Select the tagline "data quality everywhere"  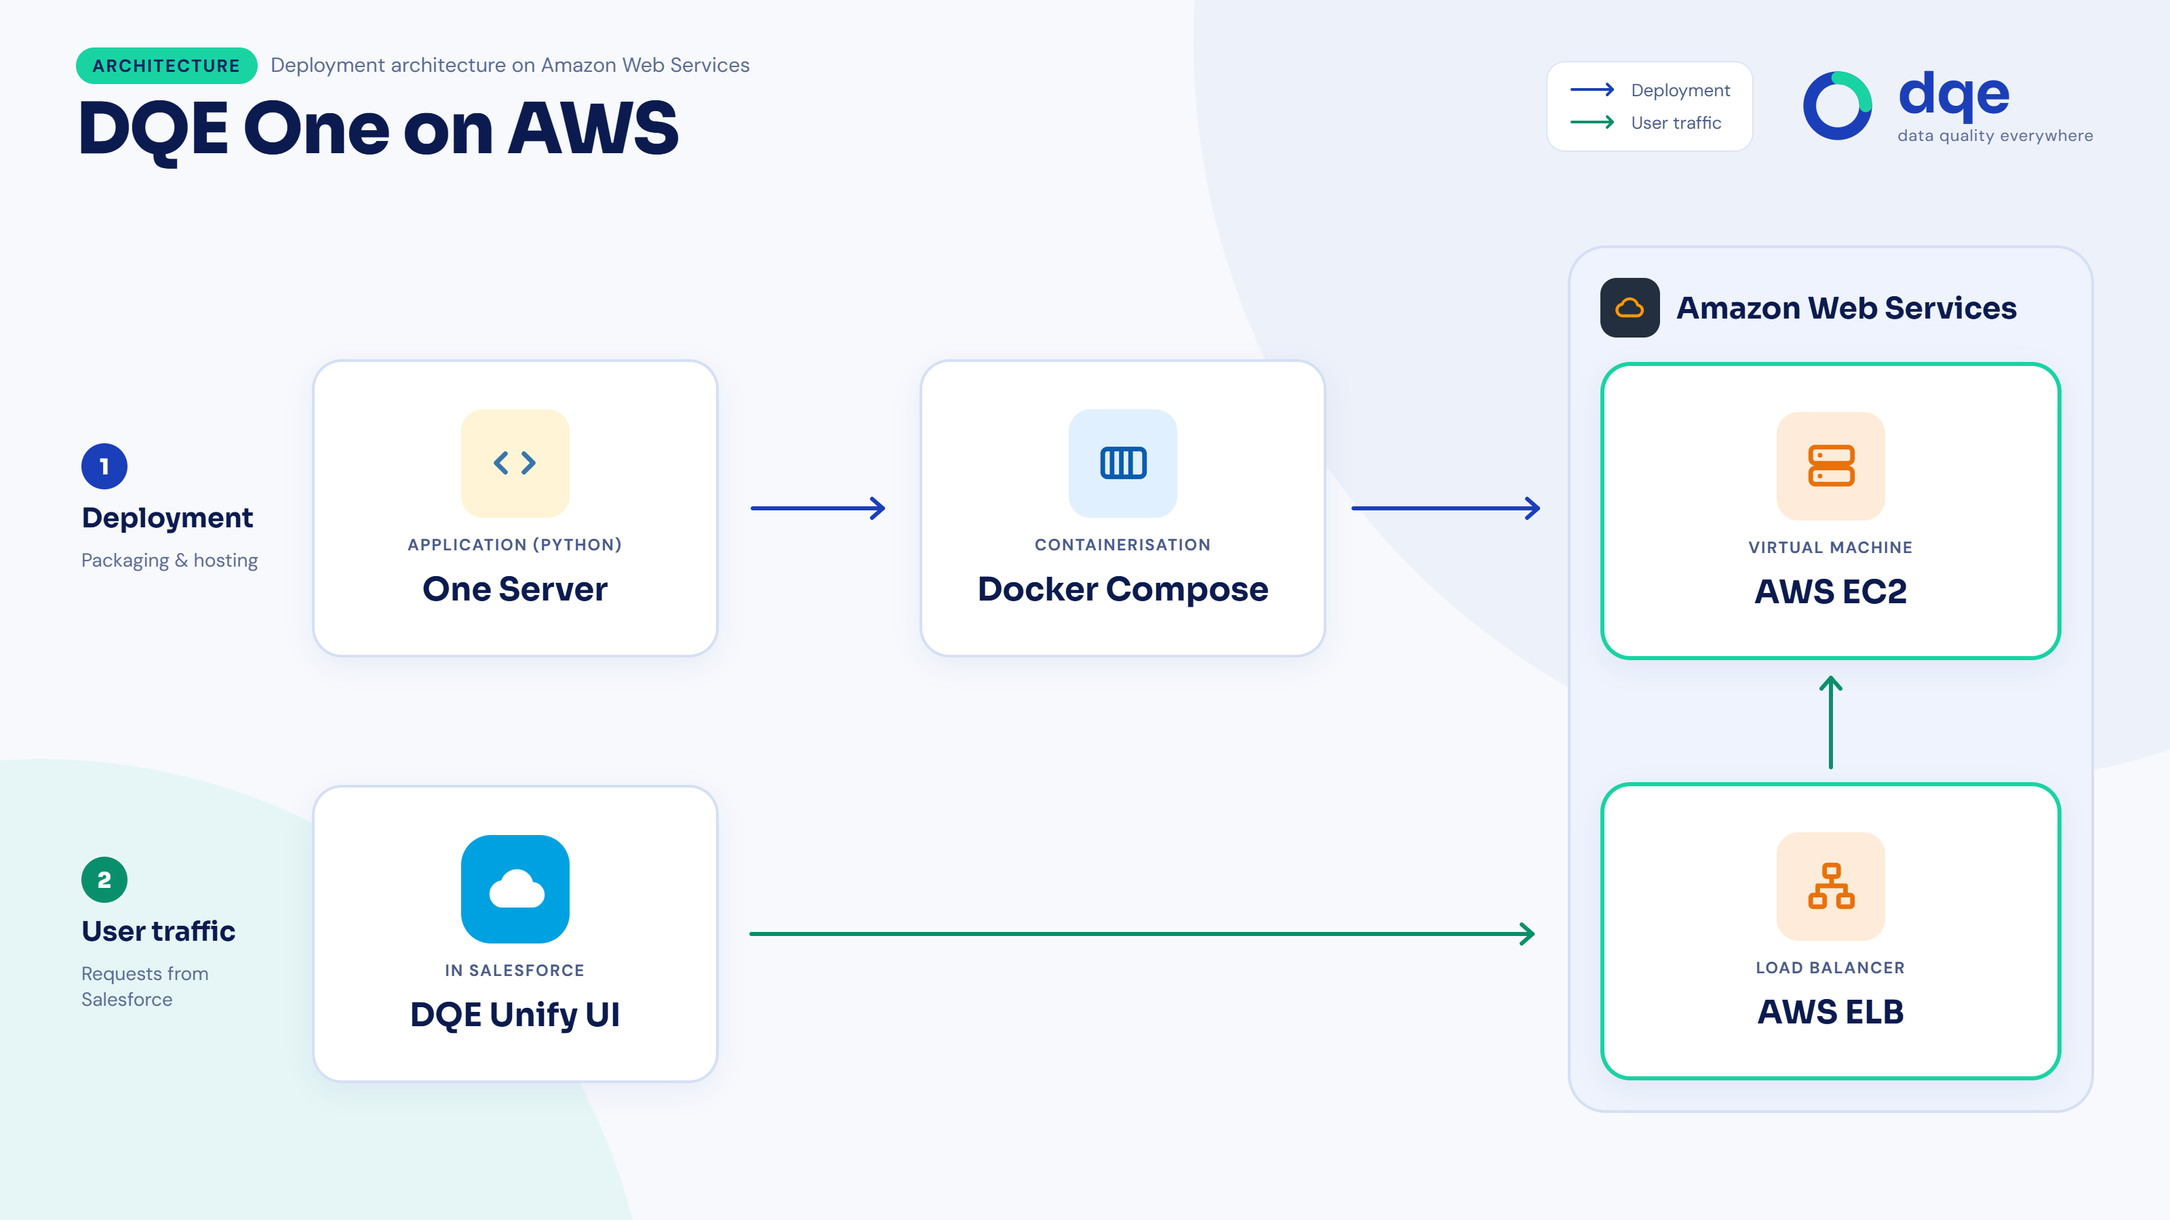(x=1996, y=136)
